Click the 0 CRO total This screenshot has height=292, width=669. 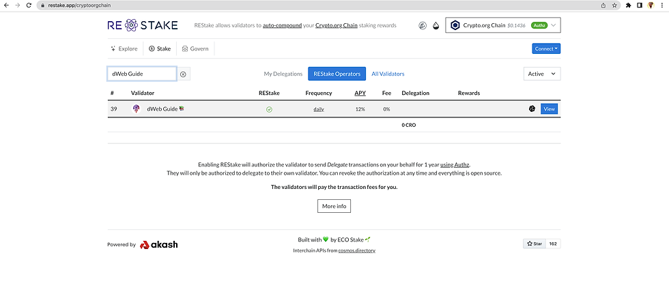click(x=409, y=126)
